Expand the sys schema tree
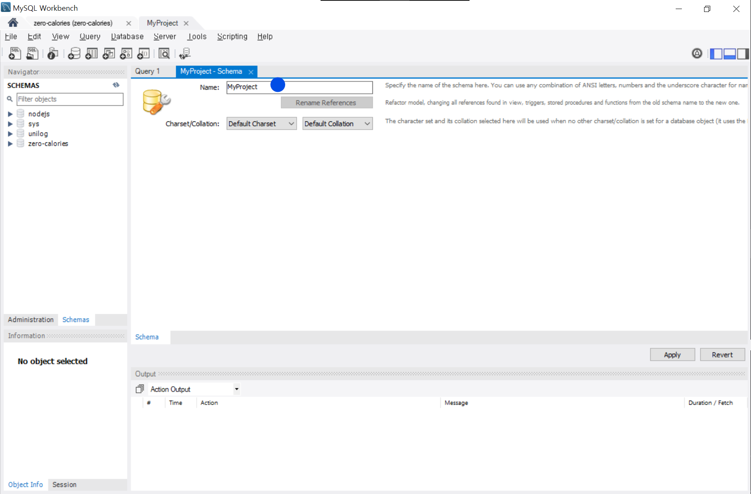Screen dimensions: 751x494 [10, 123]
